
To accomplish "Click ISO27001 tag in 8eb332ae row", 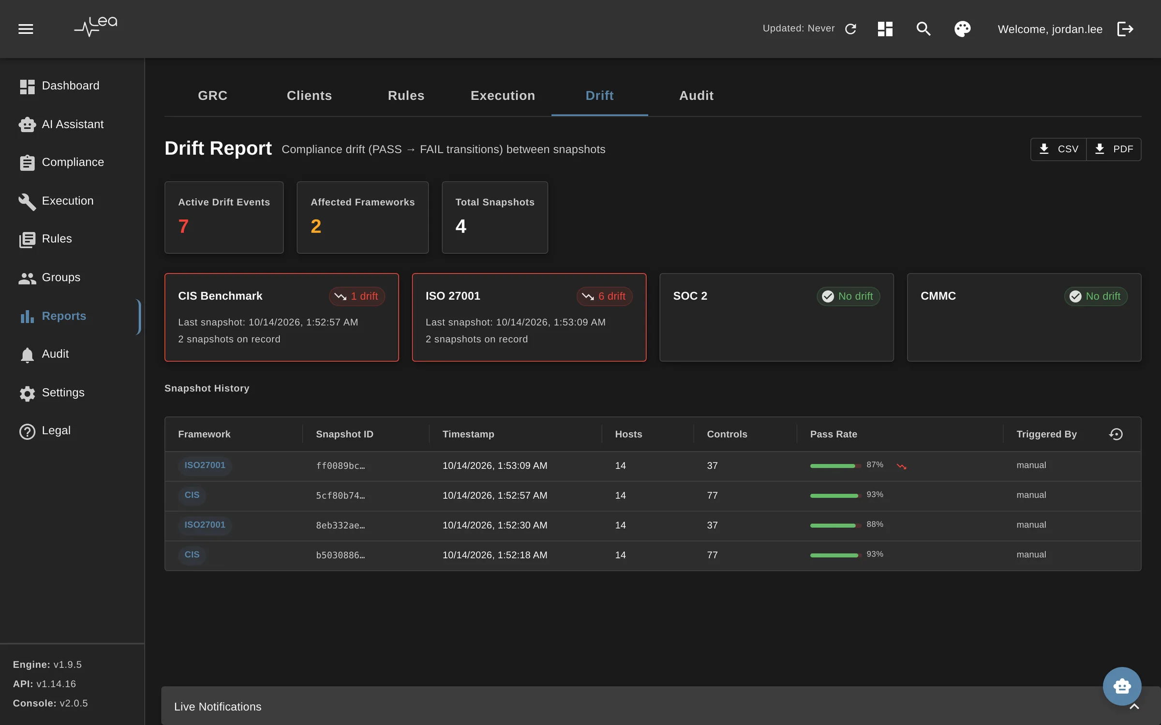I will click(x=205, y=525).
